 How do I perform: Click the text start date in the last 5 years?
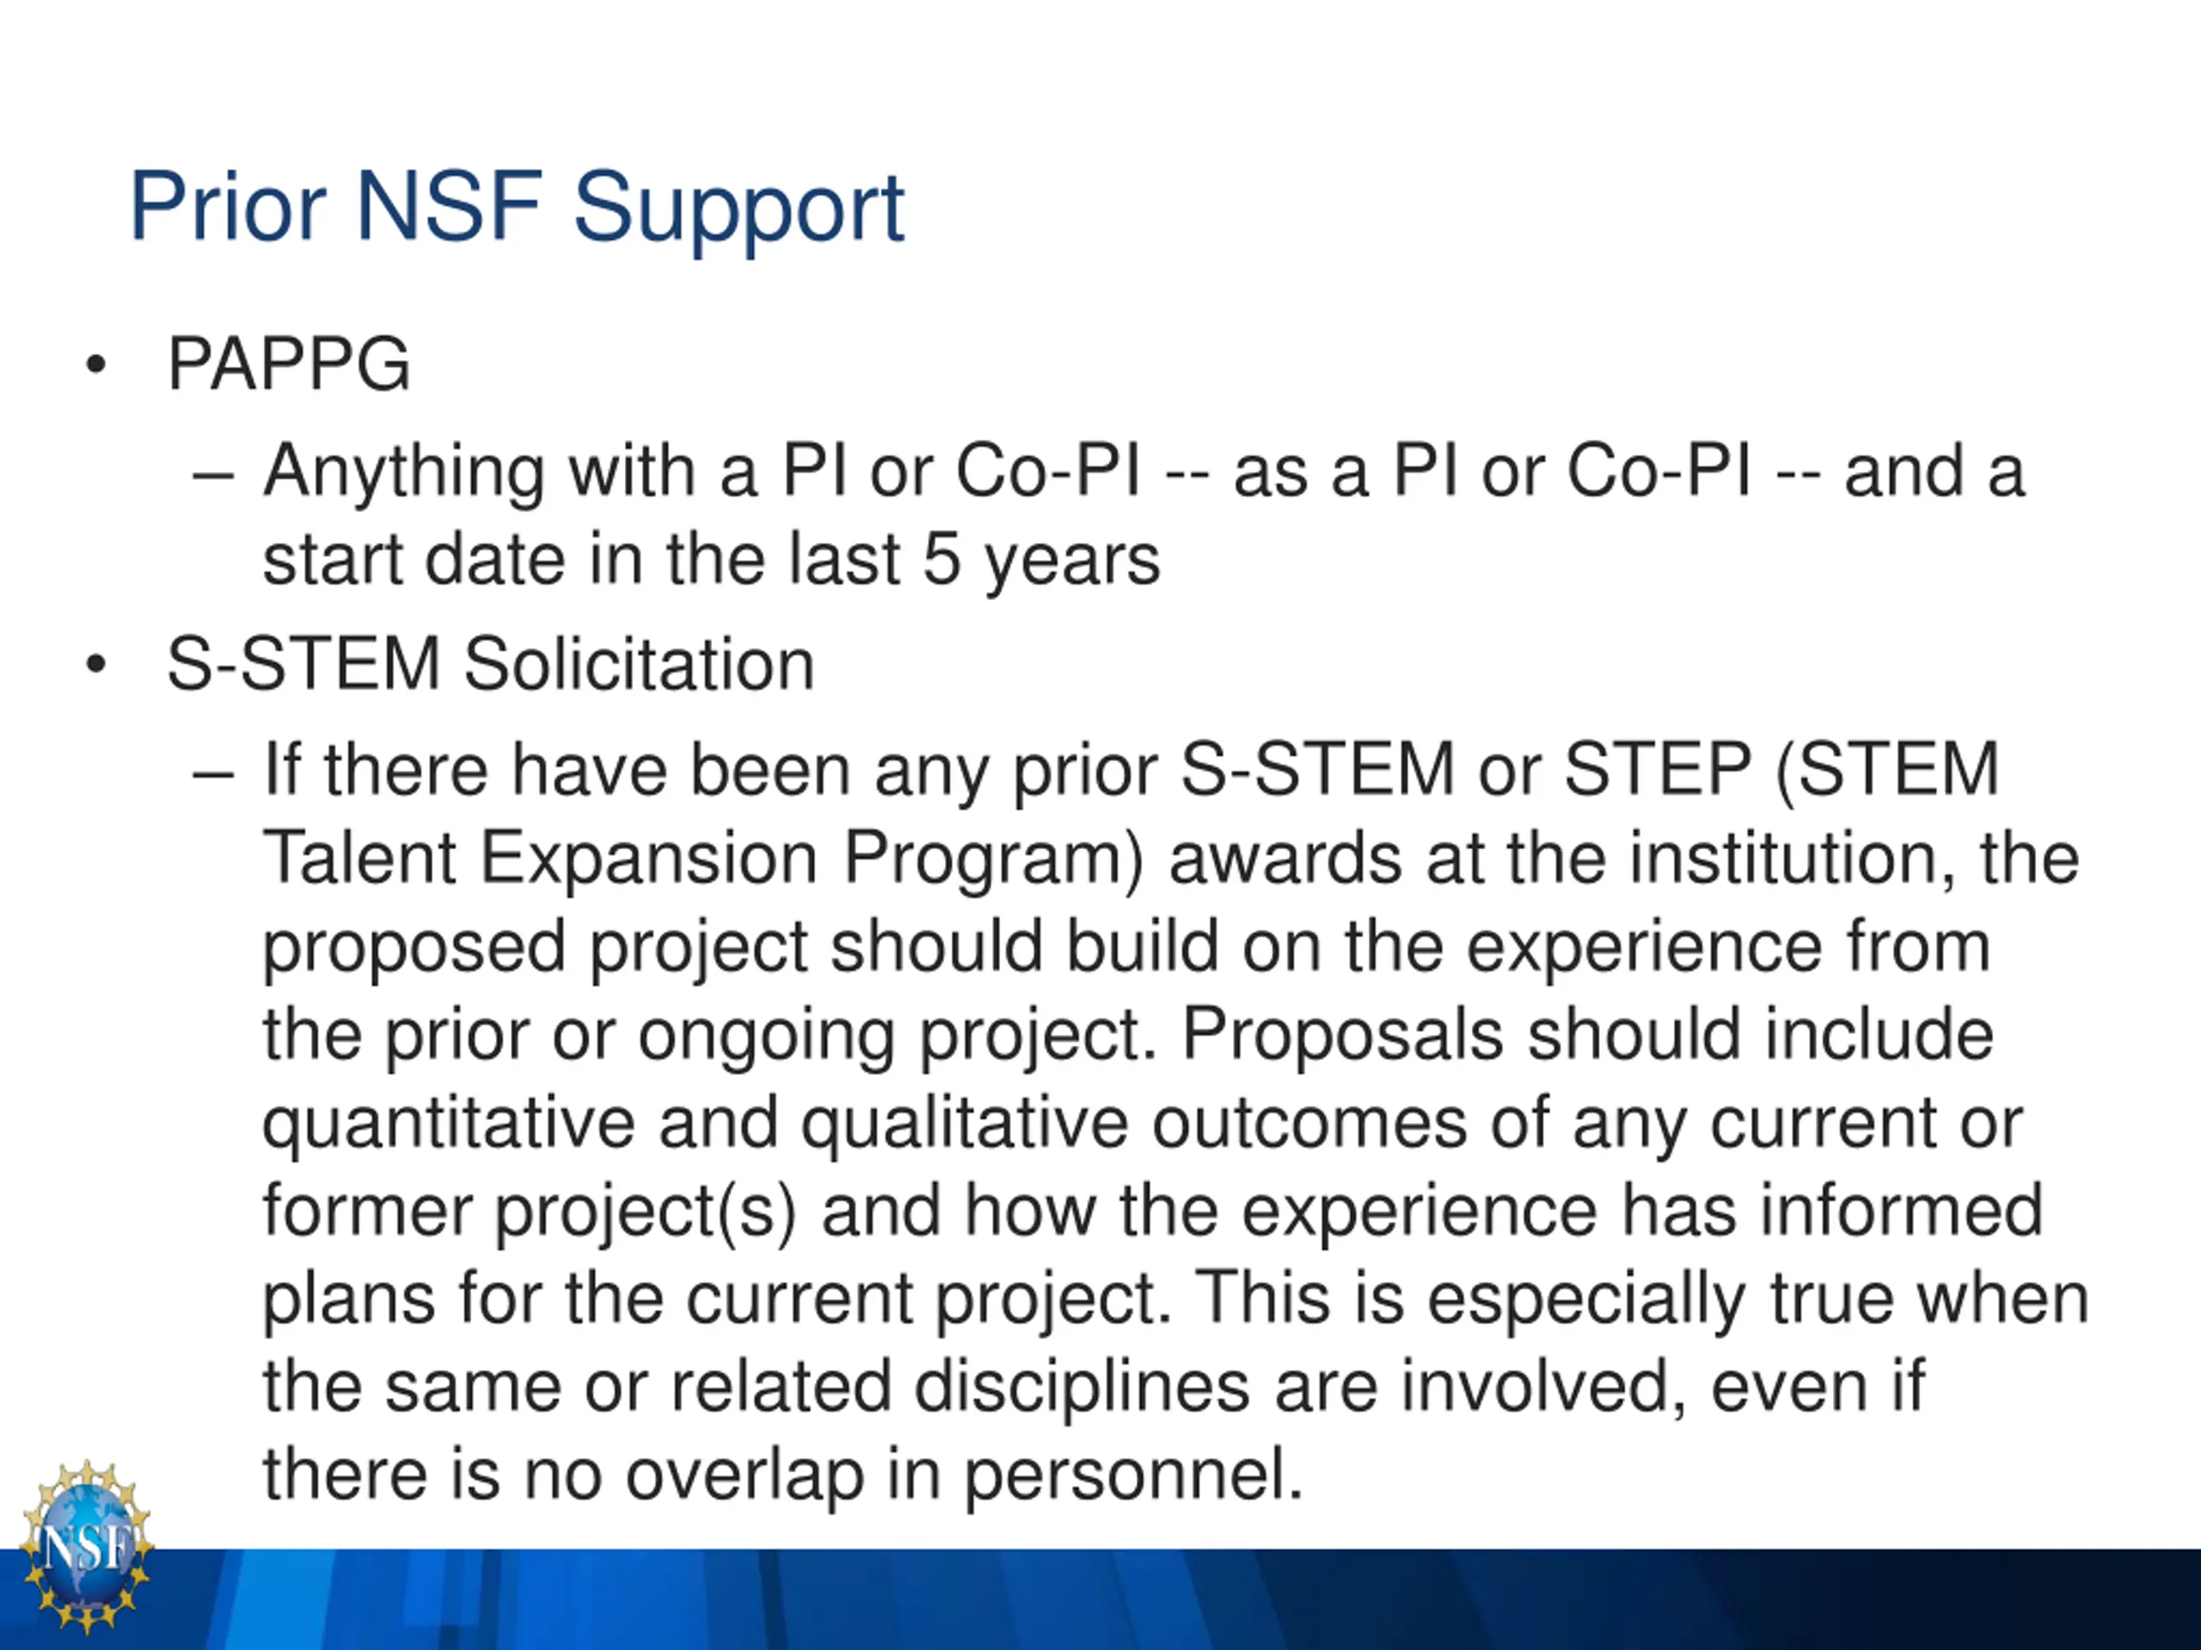711,560
